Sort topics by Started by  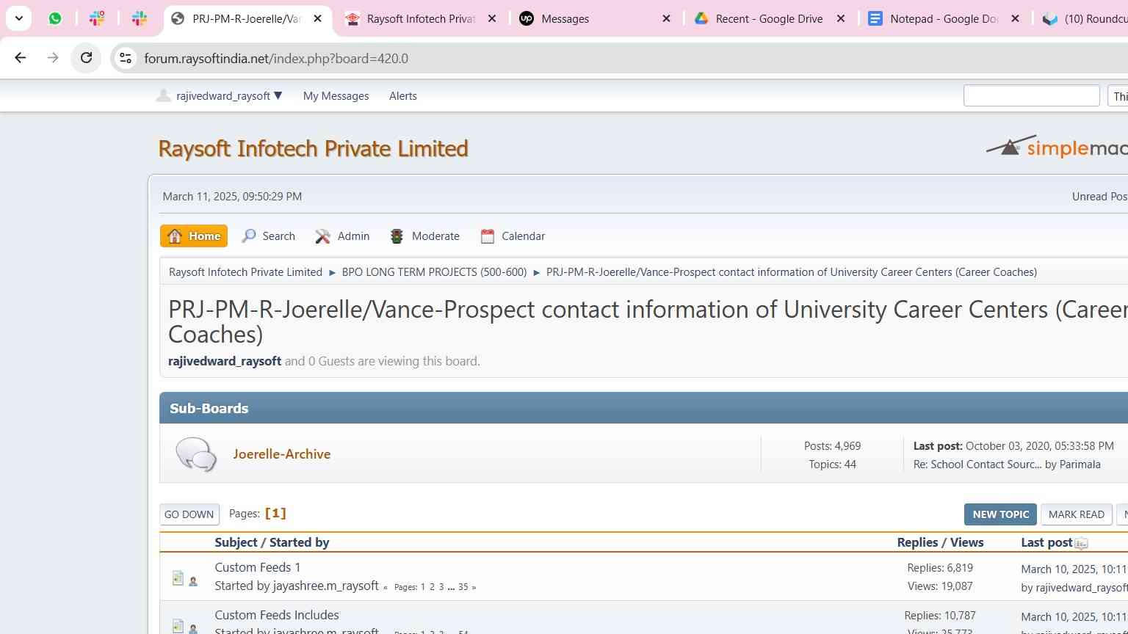300,542
